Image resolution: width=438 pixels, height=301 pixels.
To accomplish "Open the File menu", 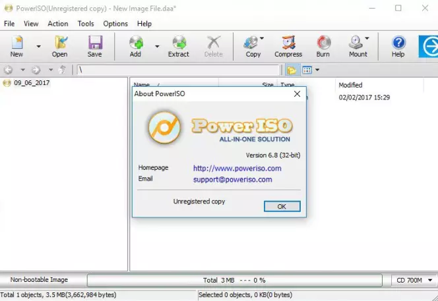I will click(x=9, y=24).
